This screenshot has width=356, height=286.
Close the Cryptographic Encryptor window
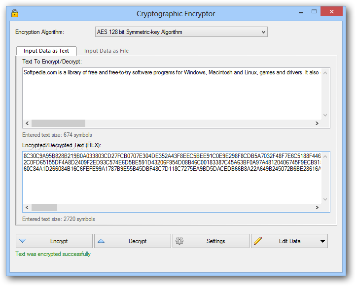[x=331, y=11]
